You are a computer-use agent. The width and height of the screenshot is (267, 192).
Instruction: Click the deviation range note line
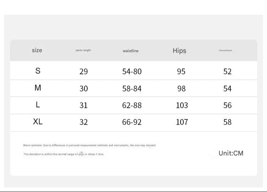tap(63, 154)
